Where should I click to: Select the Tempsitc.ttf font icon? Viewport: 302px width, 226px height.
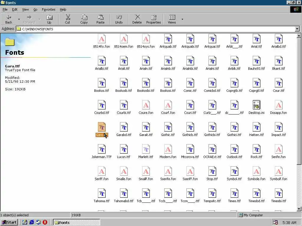coord(212,196)
